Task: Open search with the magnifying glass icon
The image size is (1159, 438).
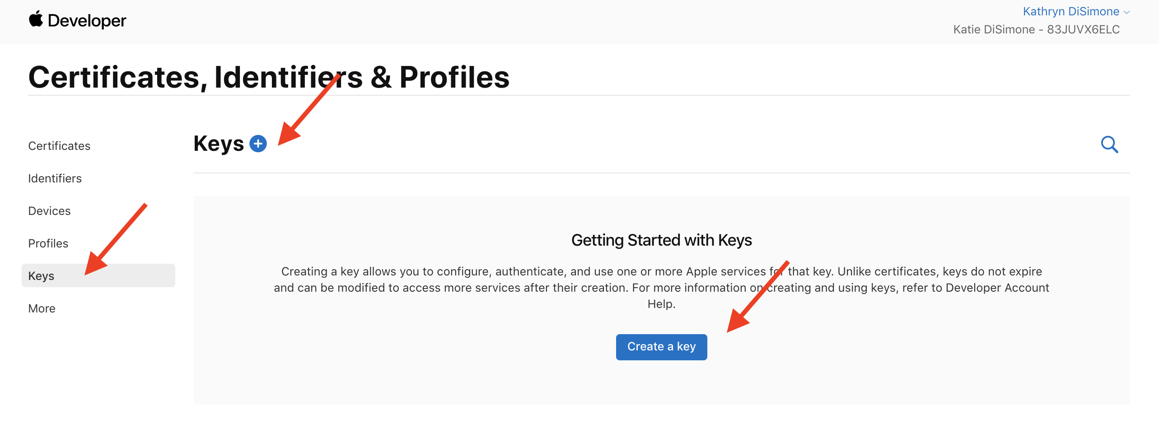Action: click(x=1109, y=144)
